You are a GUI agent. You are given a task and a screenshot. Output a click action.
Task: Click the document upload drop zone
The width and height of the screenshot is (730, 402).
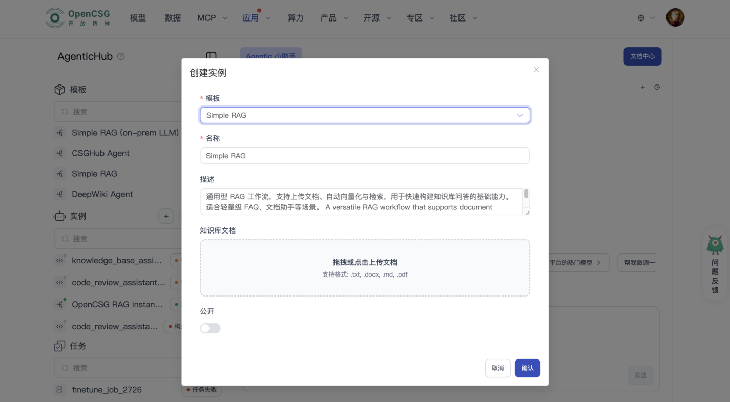(x=365, y=267)
